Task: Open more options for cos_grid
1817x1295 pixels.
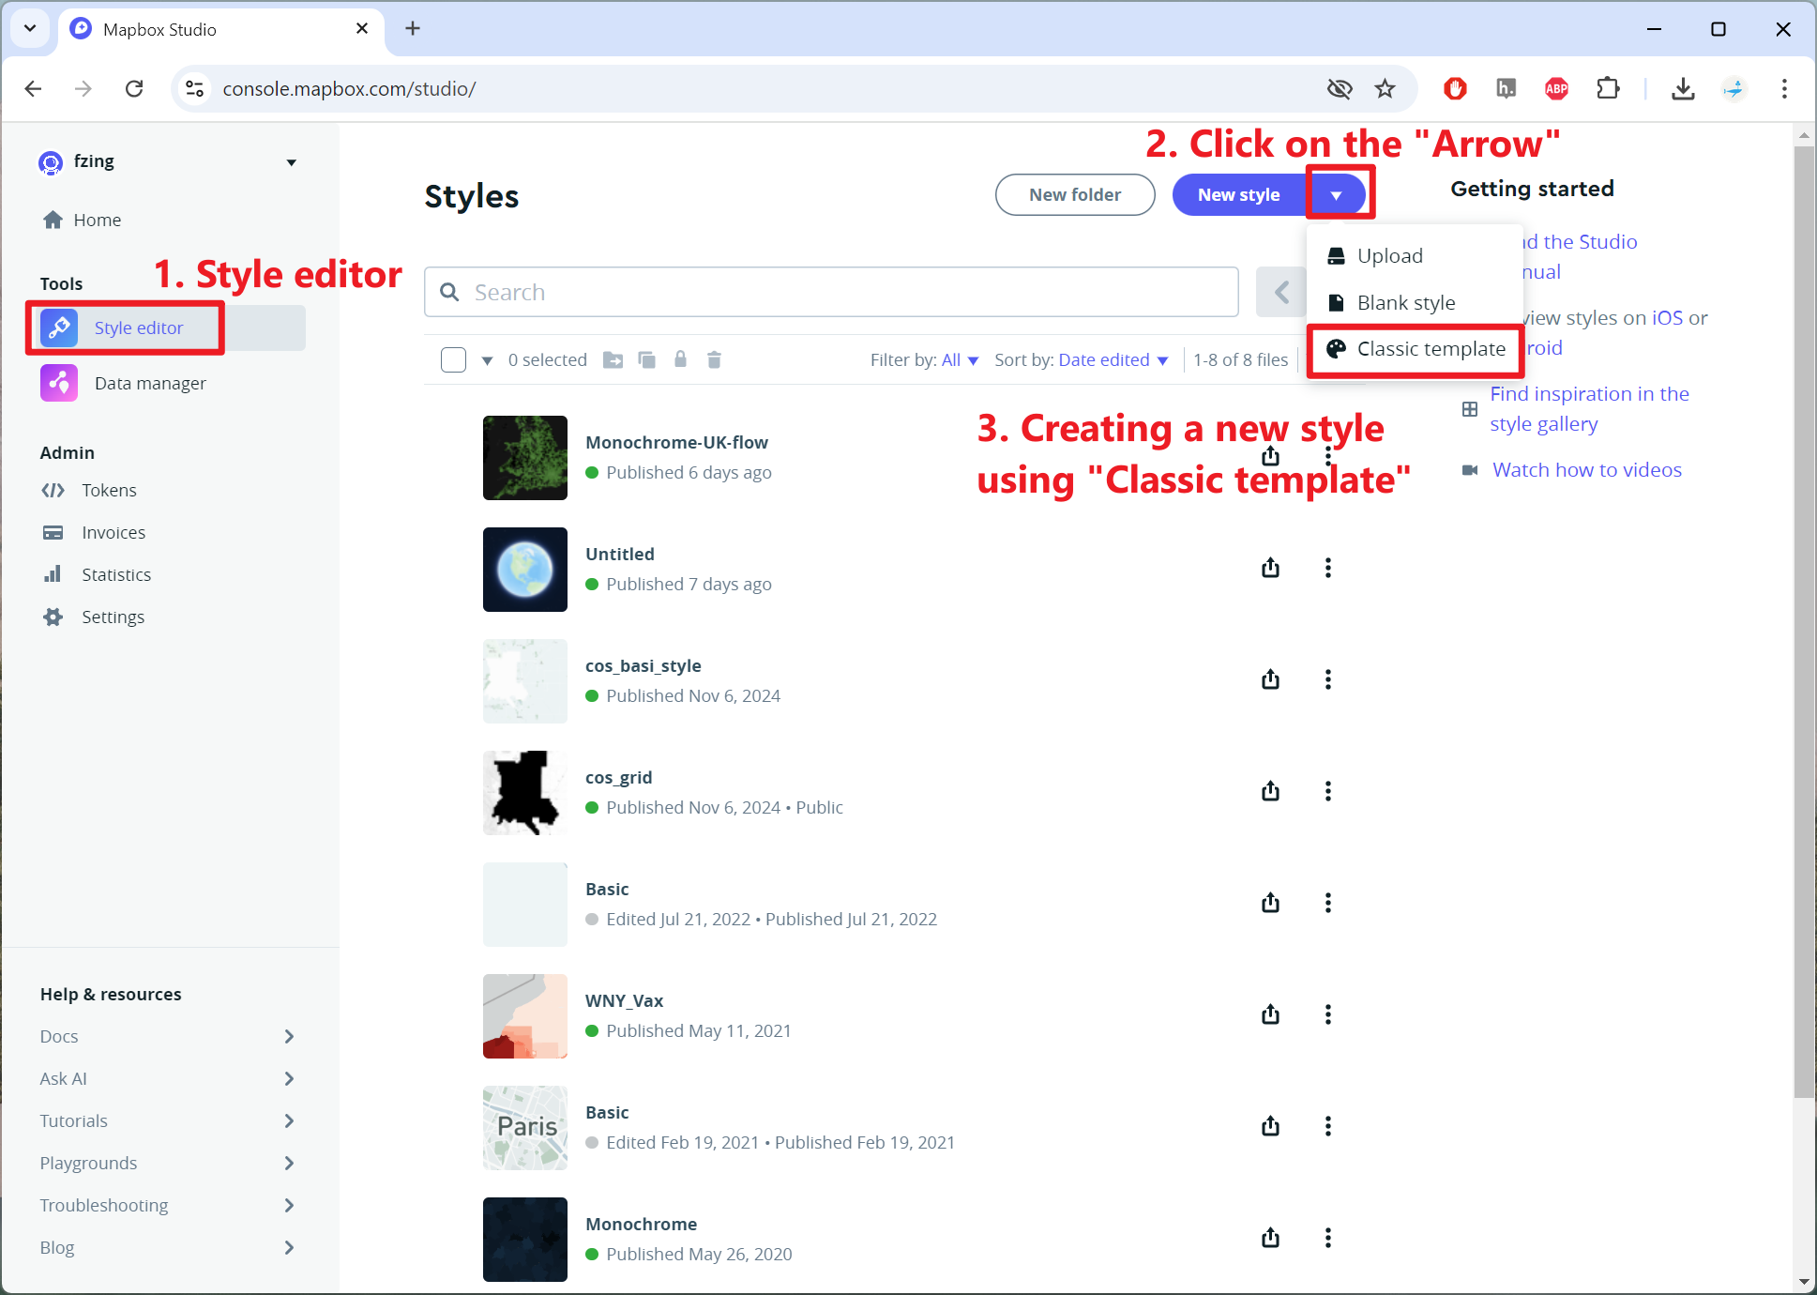Action: click(x=1327, y=790)
